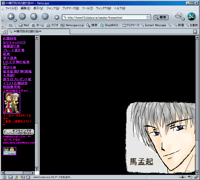This screenshot has height=180, width=200.
Task: Open the ヘルプ(H) menu
Action: [120, 8]
